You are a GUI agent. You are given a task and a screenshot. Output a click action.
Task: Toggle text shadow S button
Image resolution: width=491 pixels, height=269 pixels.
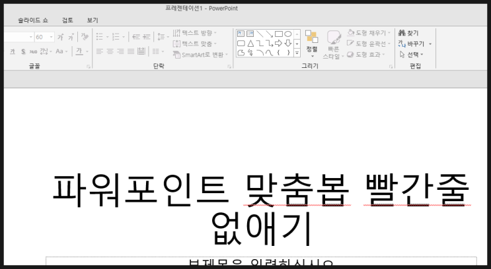click(x=23, y=51)
